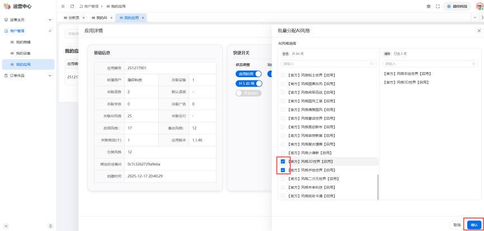
Task: Toggle the 应用启用 switch
Action: click(248, 74)
